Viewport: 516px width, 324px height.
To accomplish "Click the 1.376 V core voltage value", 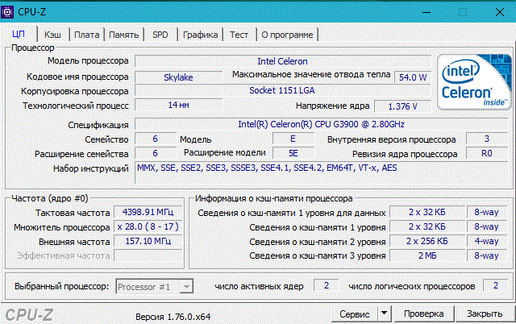I will 403,106.
